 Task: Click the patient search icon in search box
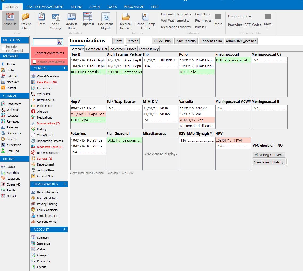(59, 42)
